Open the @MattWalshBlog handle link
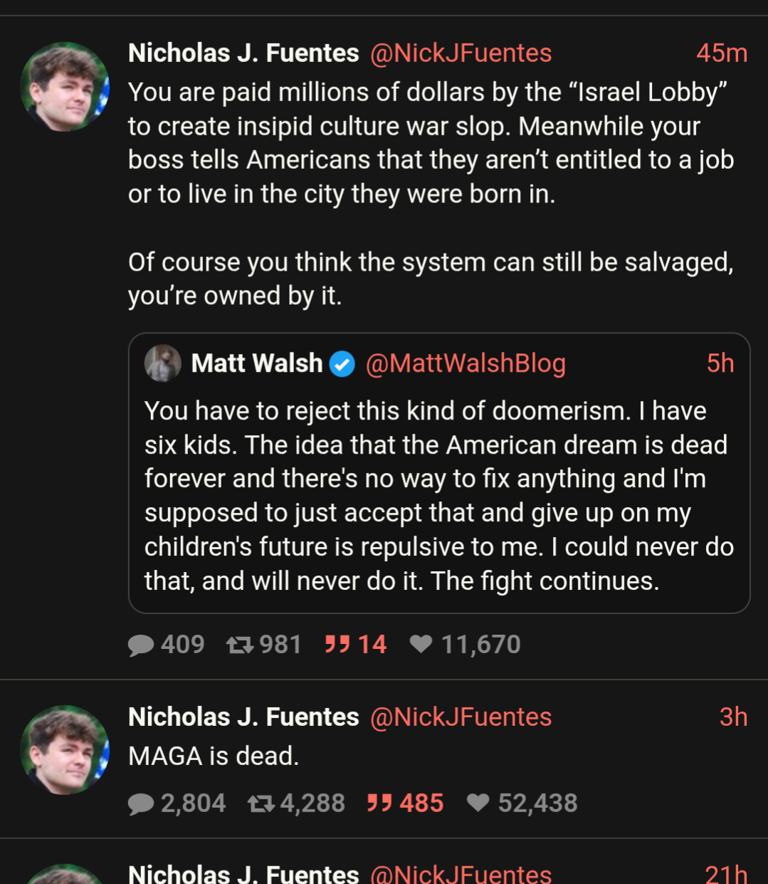Screen dimensions: 768x884 [465, 363]
